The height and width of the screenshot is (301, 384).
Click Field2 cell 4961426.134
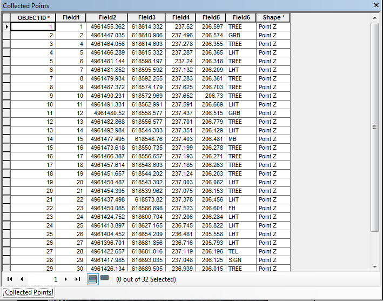coord(107,269)
